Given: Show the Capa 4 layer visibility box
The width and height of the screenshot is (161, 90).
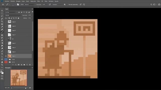Looking at the screenshot, I should pos(6,52).
